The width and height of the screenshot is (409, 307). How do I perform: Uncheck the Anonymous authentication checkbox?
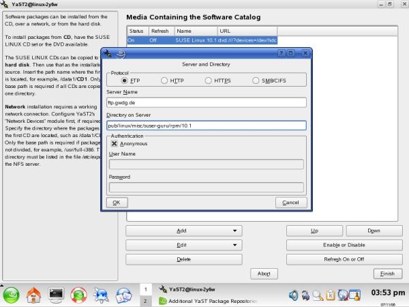[114, 143]
